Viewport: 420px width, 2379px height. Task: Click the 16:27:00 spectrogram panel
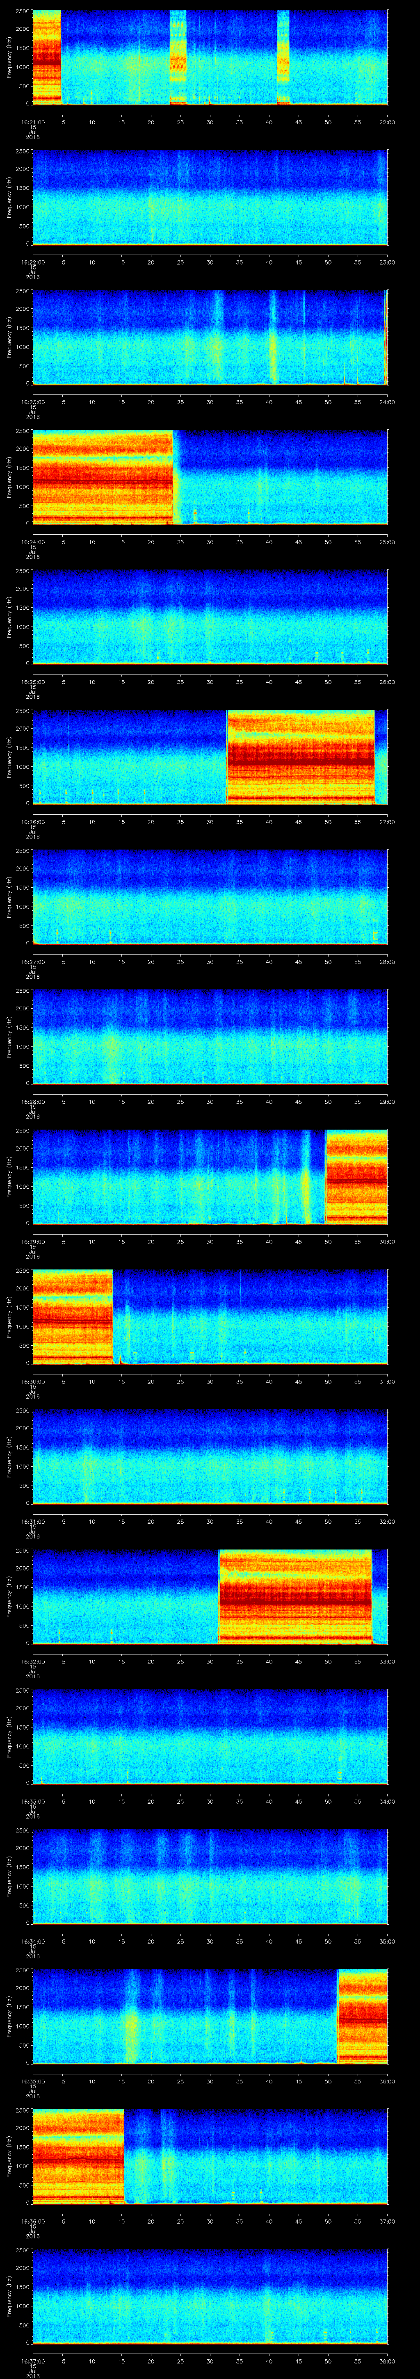[210, 897]
